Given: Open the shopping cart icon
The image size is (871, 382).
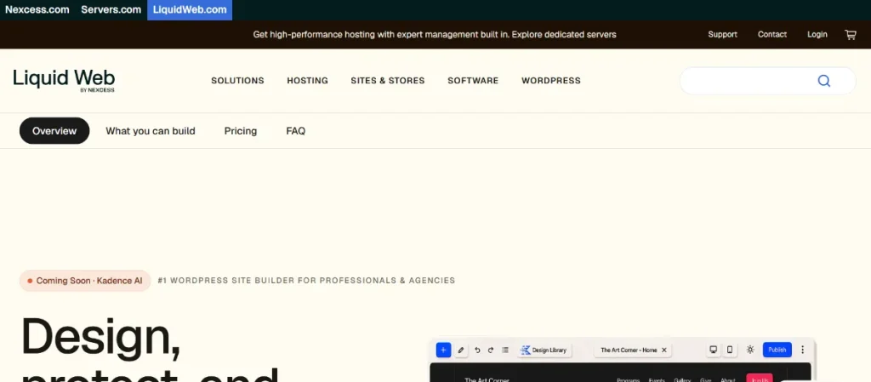Looking at the screenshot, I should coord(851,34).
